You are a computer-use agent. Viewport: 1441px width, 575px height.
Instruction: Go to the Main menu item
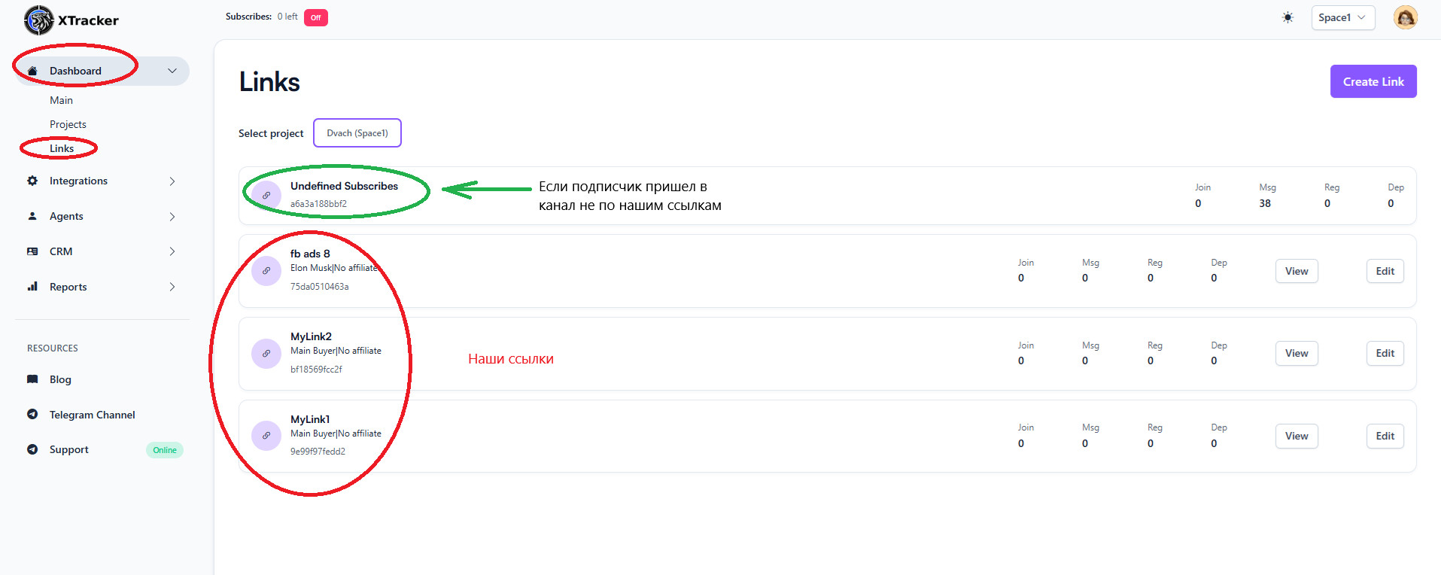click(61, 100)
